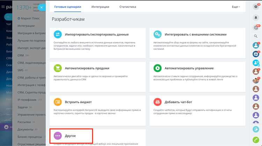Open the notifications bell icon

pyautogui.click(x=256, y=17)
